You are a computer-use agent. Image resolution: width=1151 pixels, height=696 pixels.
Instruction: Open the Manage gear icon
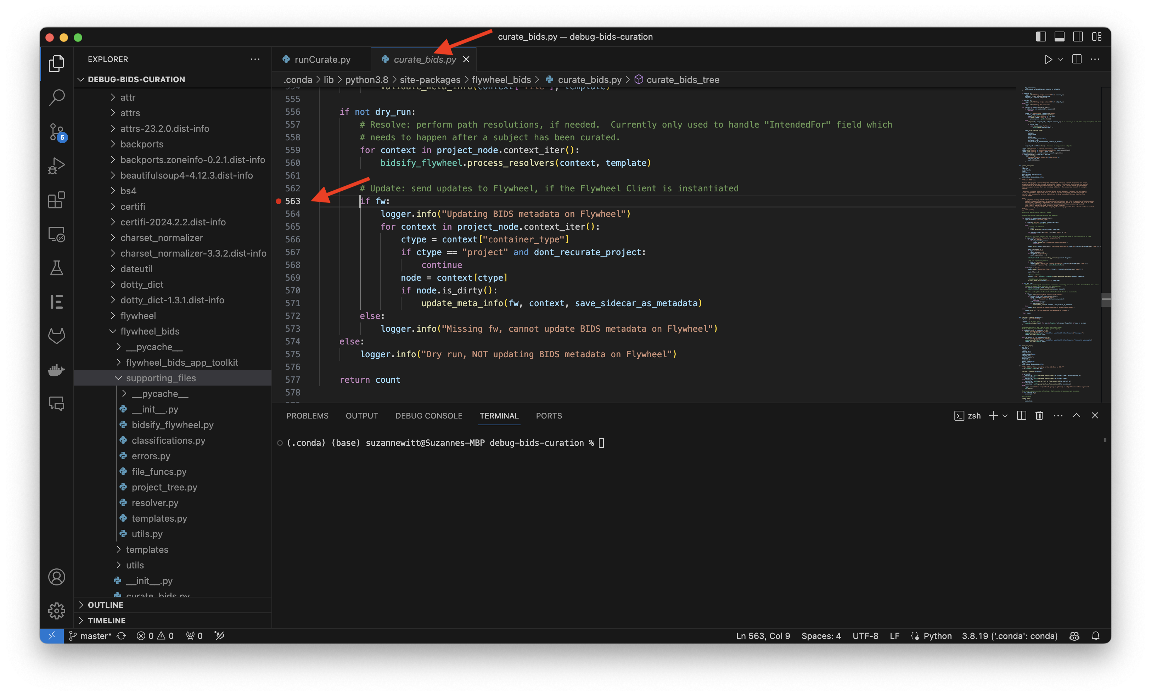coord(57,611)
